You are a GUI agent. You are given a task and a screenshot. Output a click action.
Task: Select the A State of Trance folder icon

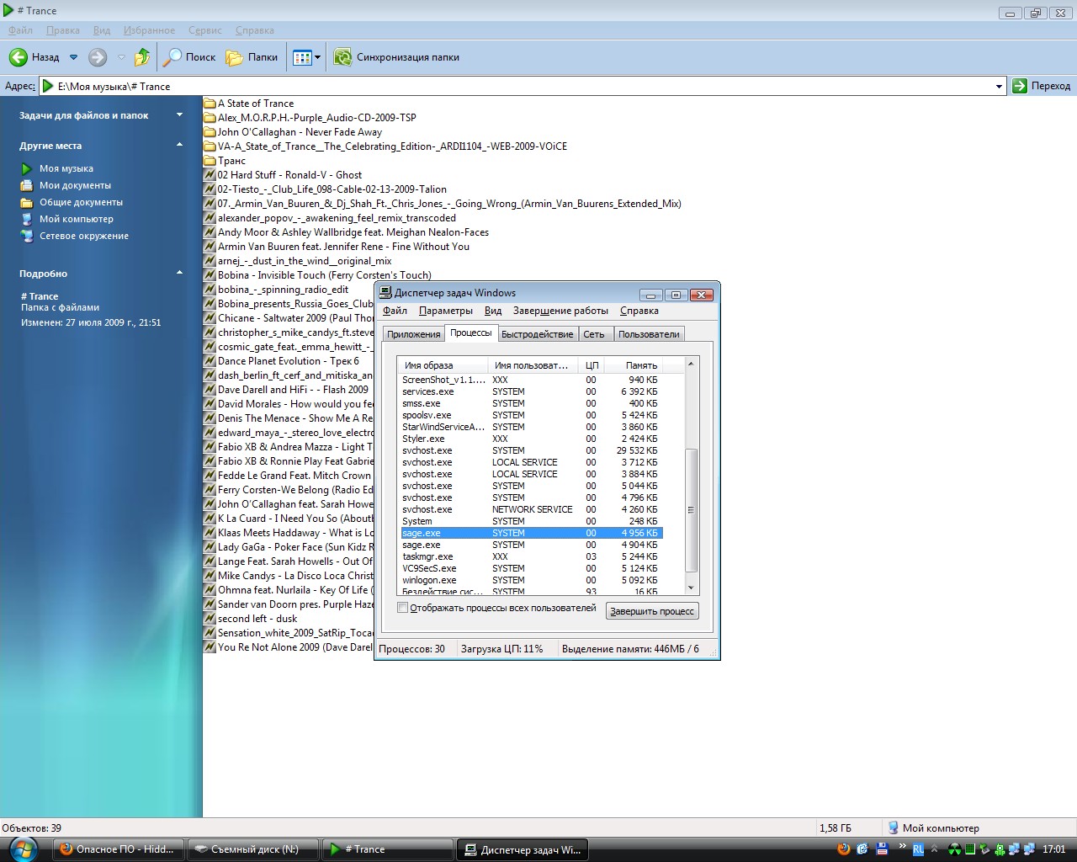pos(210,104)
